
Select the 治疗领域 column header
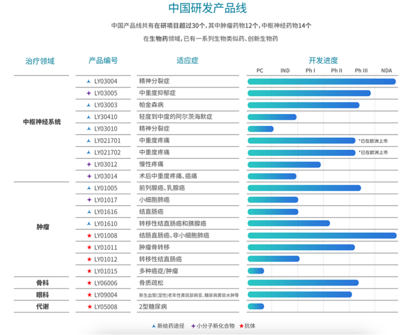tap(40, 61)
